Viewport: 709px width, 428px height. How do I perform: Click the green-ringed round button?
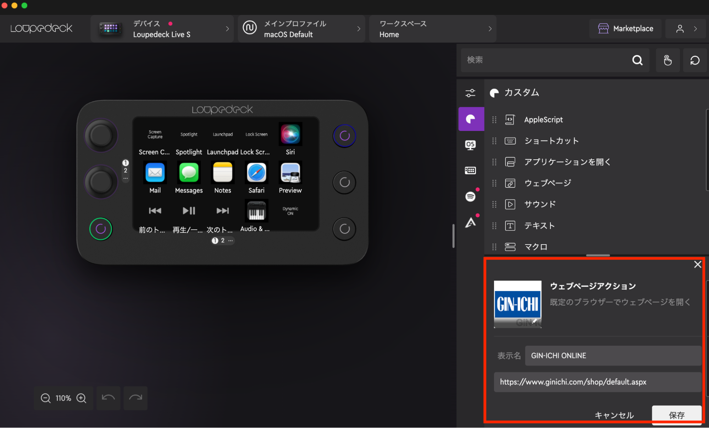(101, 229)
